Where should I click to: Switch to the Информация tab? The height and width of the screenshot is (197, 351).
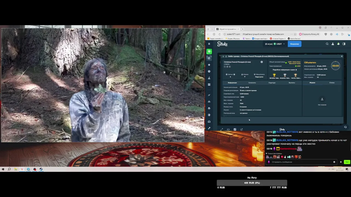click(232, 83)
